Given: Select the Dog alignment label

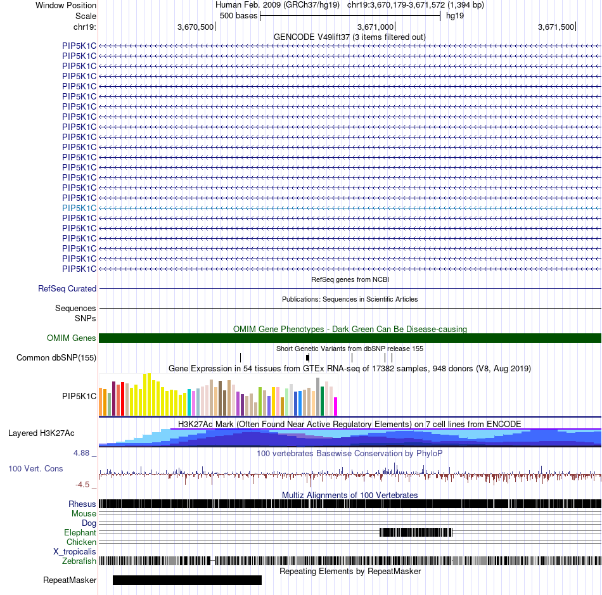Looking at the screenshot, I should (89, 523).
